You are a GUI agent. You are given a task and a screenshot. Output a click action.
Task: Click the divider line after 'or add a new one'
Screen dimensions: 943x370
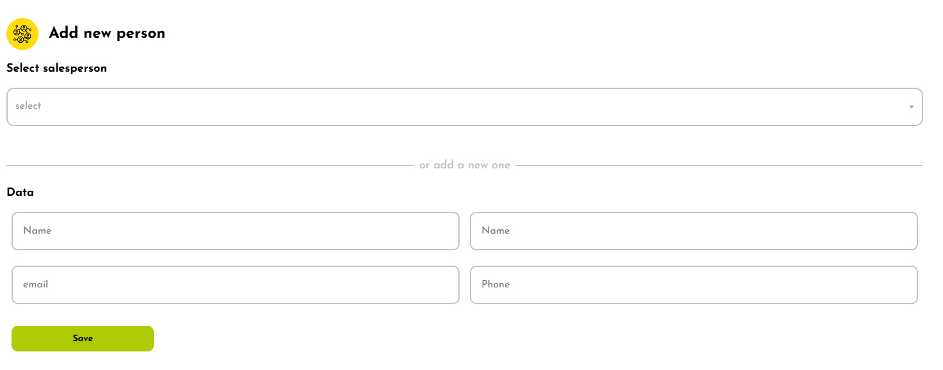click(x=719, y=166)
